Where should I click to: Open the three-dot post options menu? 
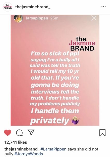(104, 7)
